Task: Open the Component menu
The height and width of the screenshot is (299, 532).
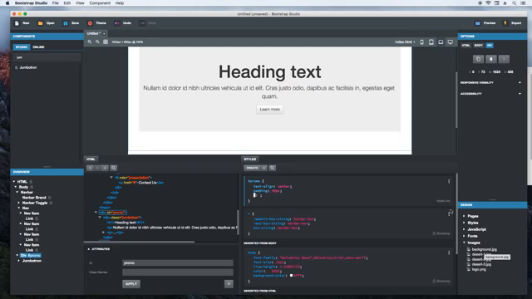Action: [x=100, y=3]
